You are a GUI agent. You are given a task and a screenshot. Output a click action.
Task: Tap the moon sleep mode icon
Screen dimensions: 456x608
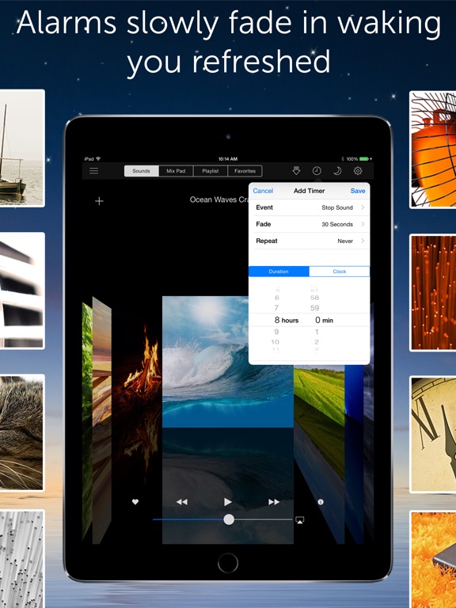(x=337, y=171)
